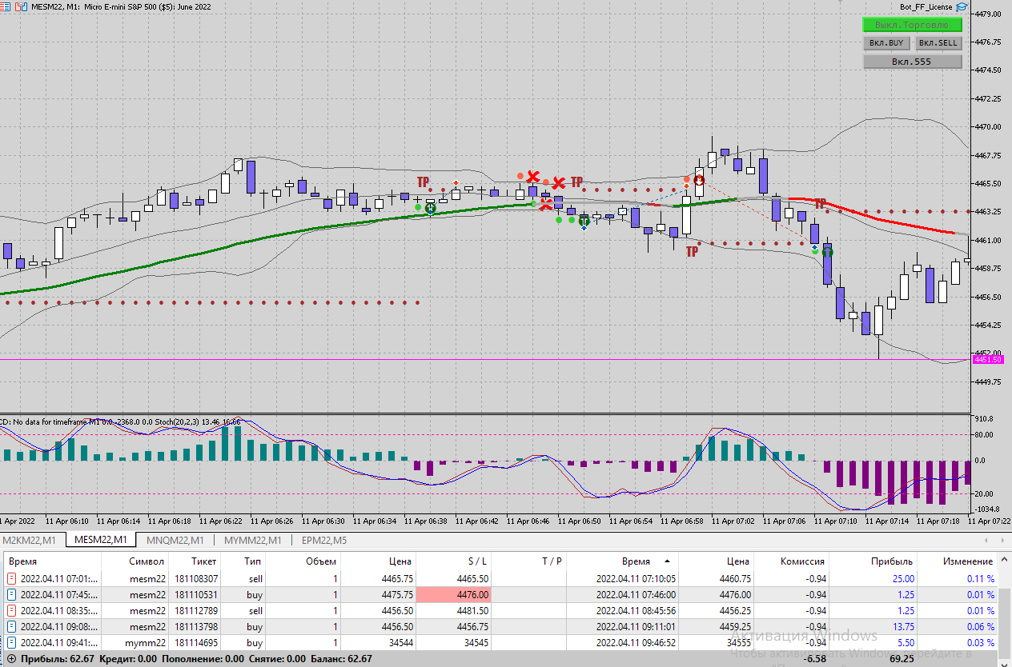Click the sort arrow in the second Время header
Viewport: 1012px width, 667px height.
click(666, 561)
